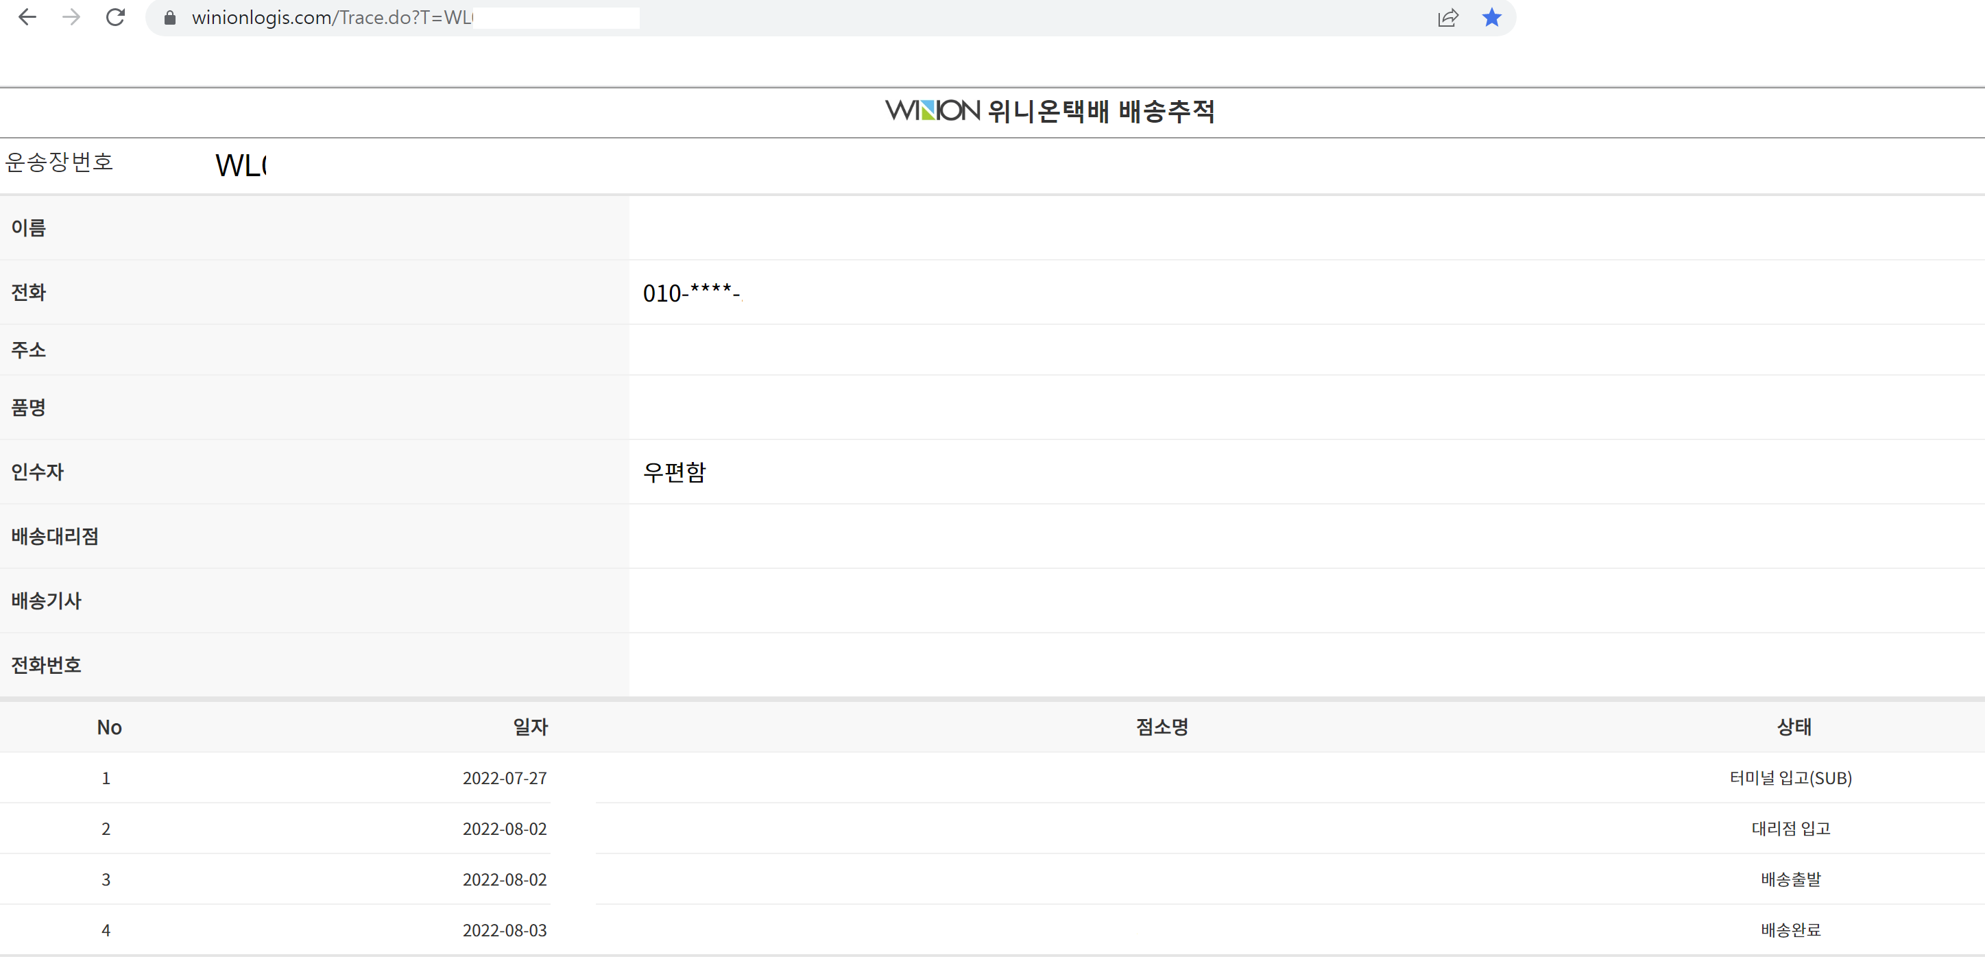Viewport: 1985px width, 972px height.
Task: Click the winionlogis.com URL in address bar
Action: pyautogui.click(x=332, y=18)
